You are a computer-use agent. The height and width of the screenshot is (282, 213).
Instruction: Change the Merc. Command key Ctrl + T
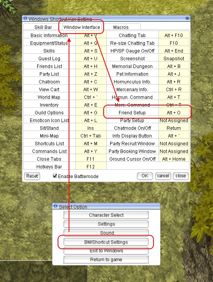point(174,105)
